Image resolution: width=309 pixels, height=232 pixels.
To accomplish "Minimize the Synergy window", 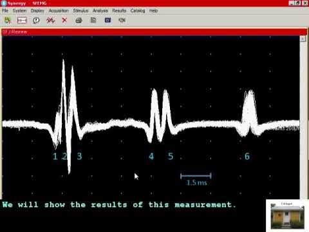I will [292, 3].
